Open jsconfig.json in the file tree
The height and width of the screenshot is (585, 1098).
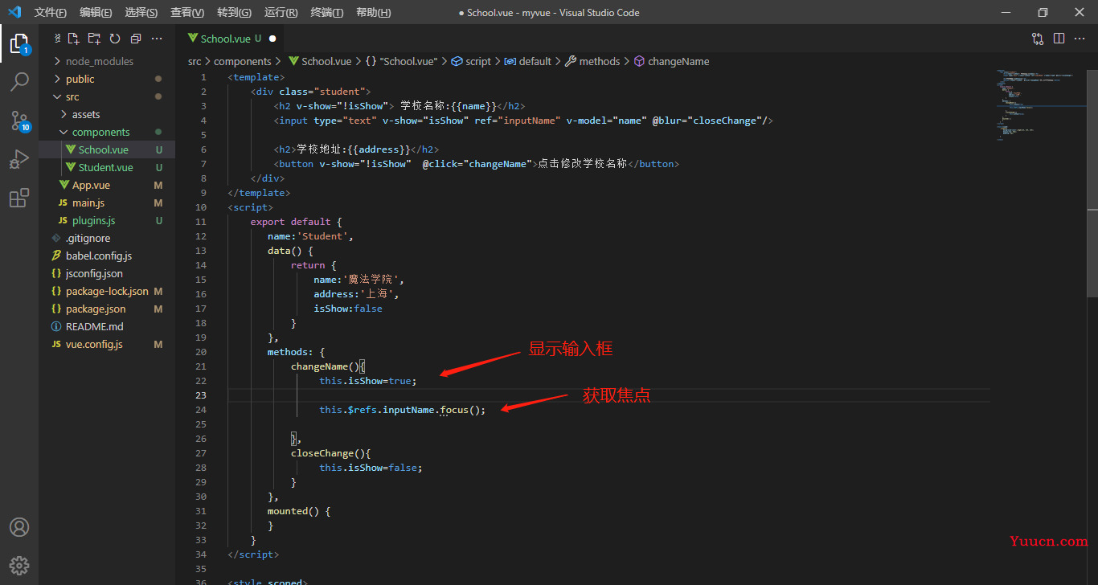[107, 273]
